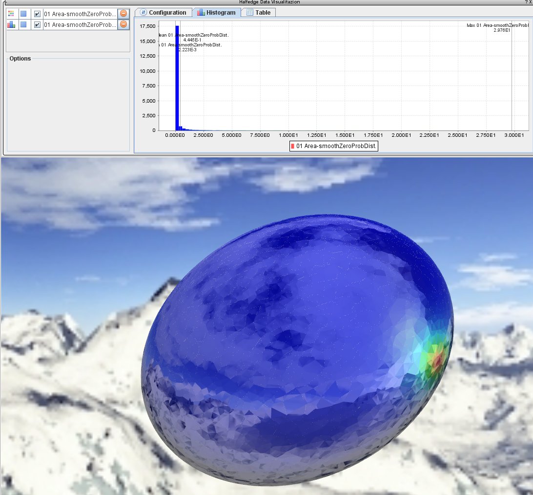Close the Halfedge Data Visualization panel
Screen dimensions: 533x495
pos(530,2)
